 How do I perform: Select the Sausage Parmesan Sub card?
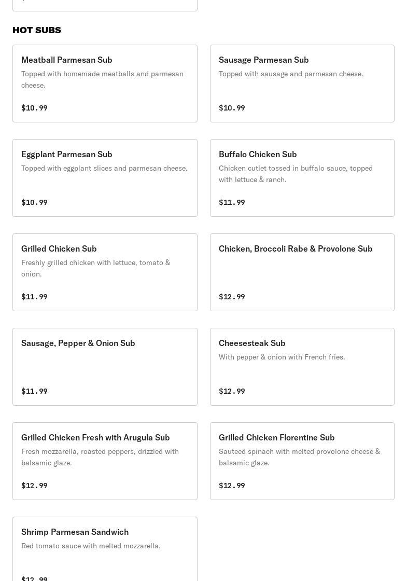[302, 84]
